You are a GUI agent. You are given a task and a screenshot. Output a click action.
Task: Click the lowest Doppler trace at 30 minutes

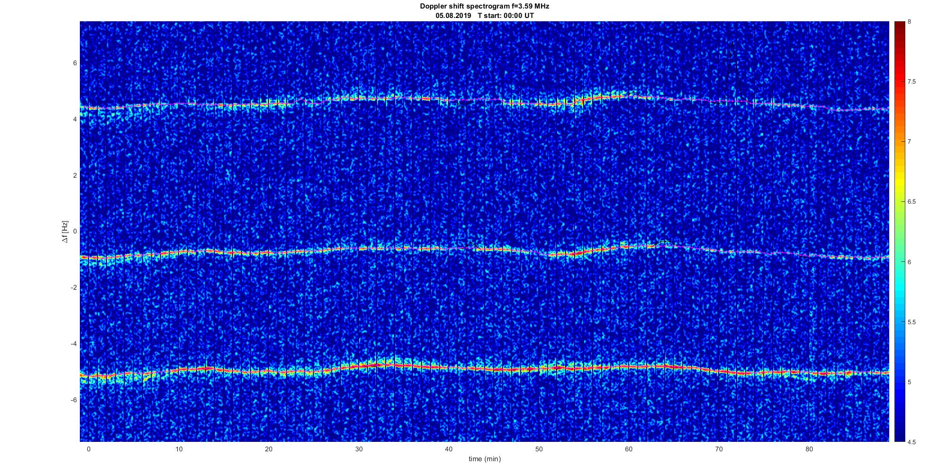click(x=359, y=366)
